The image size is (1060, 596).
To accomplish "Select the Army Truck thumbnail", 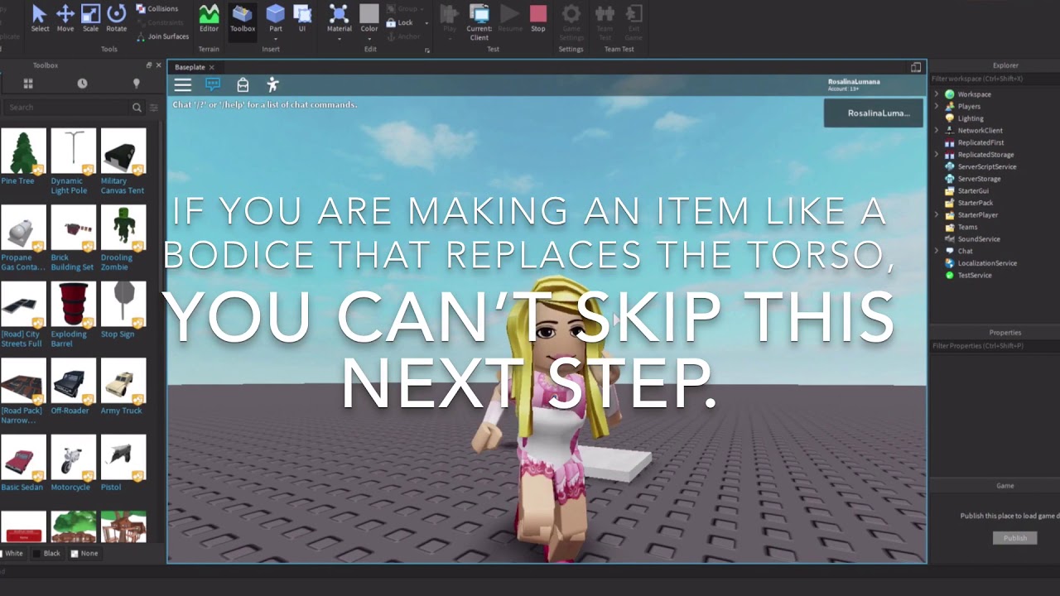I will (x=123, y=381).
